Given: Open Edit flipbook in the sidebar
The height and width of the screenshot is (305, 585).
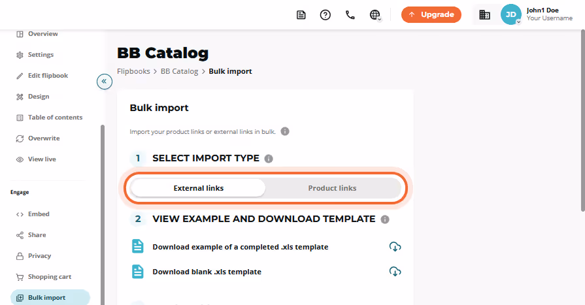Looking at the screenshot, I should point(48,76).
